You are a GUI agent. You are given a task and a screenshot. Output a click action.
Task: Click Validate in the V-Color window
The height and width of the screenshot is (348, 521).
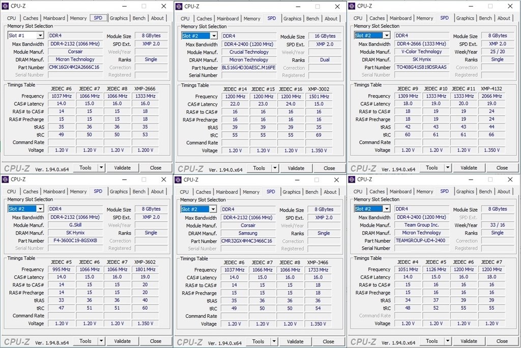point(469,168)
